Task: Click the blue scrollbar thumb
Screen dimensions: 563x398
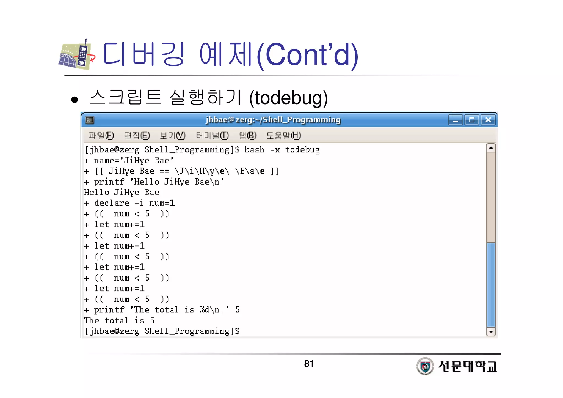Action: point(491,285)
